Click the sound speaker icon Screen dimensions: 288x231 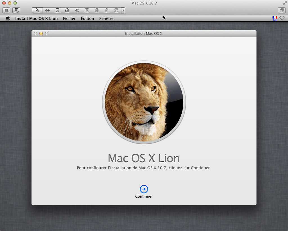(x=77, y=10)
